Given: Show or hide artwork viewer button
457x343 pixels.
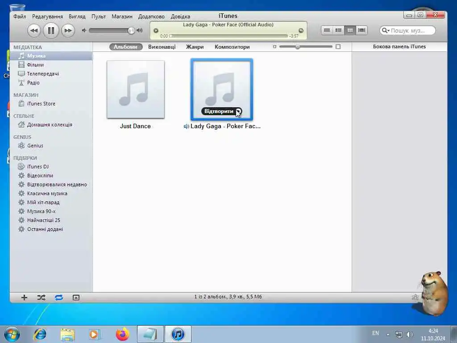Looking at the screenshot, I should coord(76,297).
